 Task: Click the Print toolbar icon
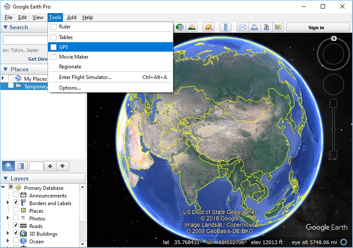tap(254, 28)
